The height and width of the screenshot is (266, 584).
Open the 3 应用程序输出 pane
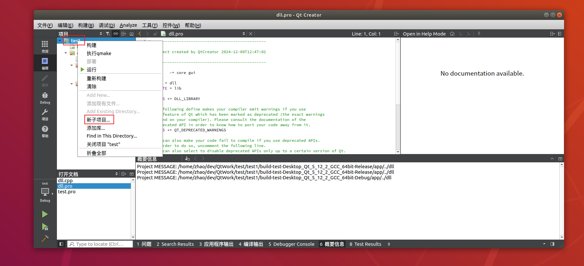click(216, 244)
